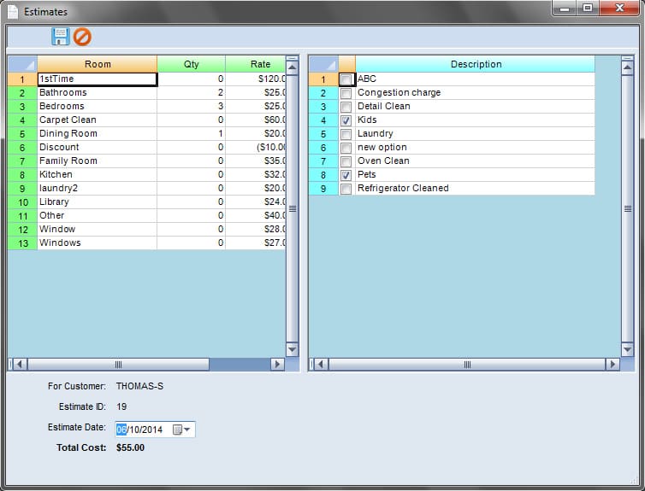The width and height of the screenshot is (645, 491).
Task: Select row header 5 for Dining Room
Action: [22, 133]
